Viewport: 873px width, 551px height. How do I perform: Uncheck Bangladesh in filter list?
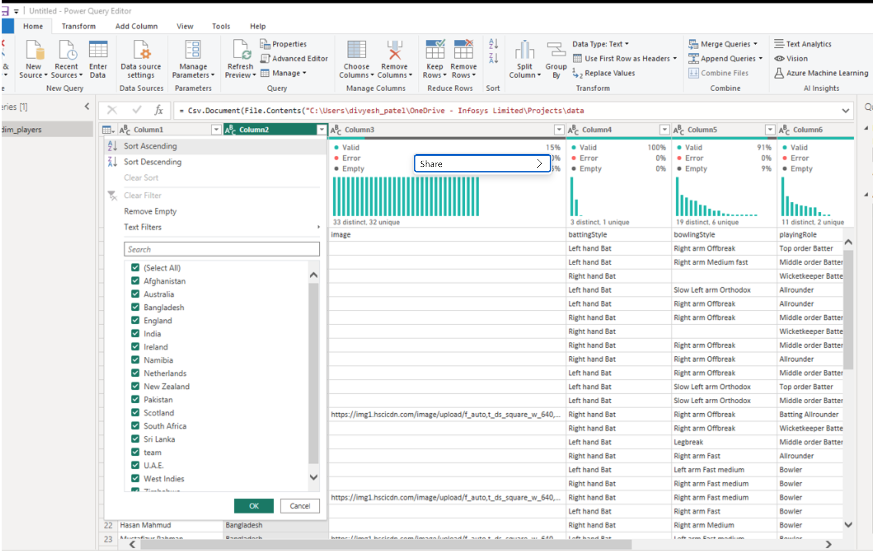point(135,307)
